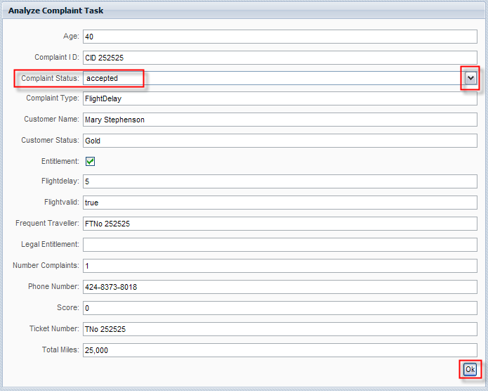
Task: Click into the Age input field
Action: [x=279, y=37]
